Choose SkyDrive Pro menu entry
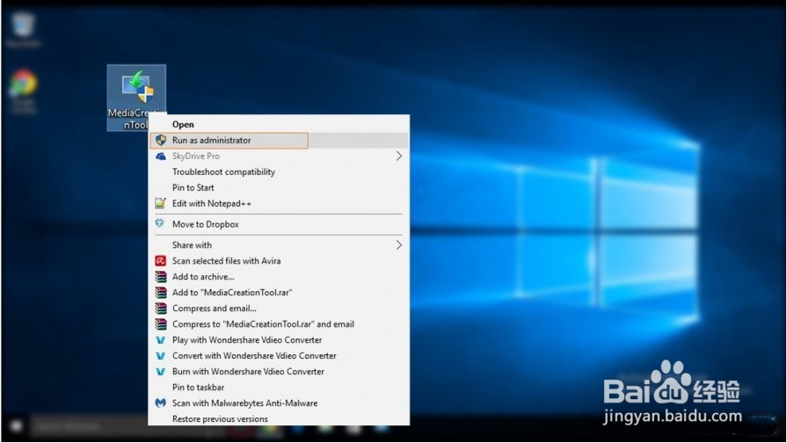Image resolution: width=786 pixels, height=443 pixels. coord(279,156)
